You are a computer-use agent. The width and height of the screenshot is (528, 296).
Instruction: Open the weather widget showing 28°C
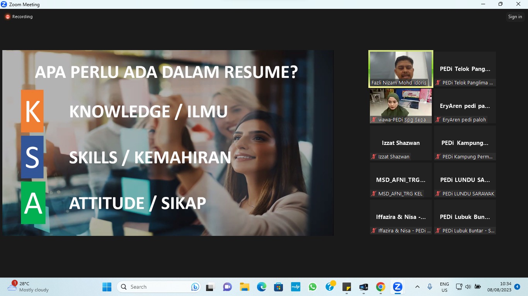pos(28,287)
